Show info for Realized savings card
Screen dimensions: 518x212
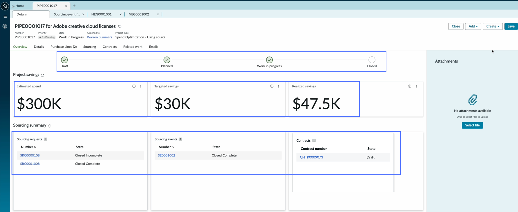tap(410, 86)
